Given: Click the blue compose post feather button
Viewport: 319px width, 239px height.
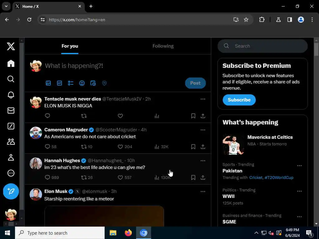Looking at the screenshot, I should 11,191.
